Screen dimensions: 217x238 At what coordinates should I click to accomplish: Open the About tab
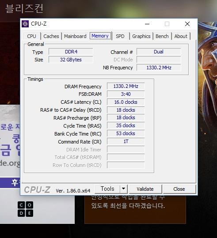coord(181,36)
